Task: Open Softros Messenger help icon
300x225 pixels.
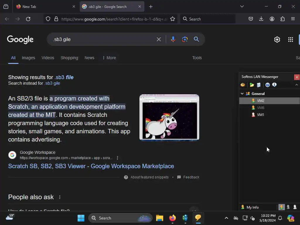Action: pos(267,85)
